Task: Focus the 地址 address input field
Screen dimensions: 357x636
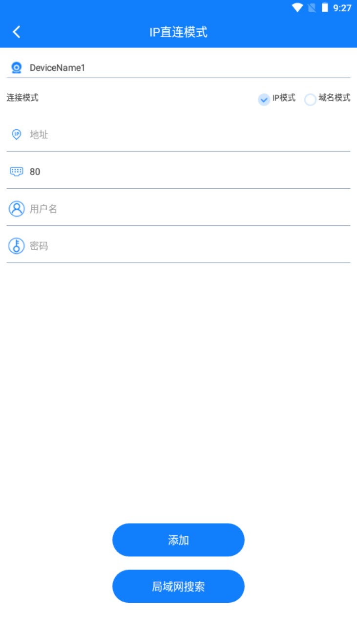Action: point(188,135)
